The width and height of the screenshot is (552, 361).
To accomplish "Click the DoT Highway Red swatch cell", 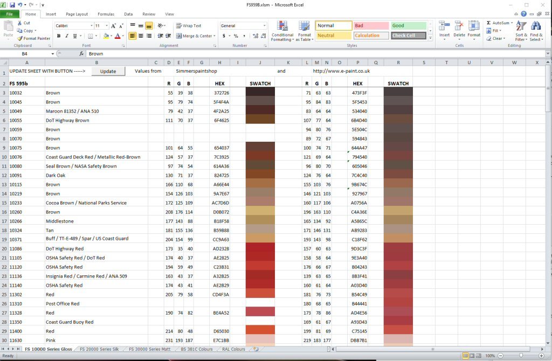I will point(260,249).
